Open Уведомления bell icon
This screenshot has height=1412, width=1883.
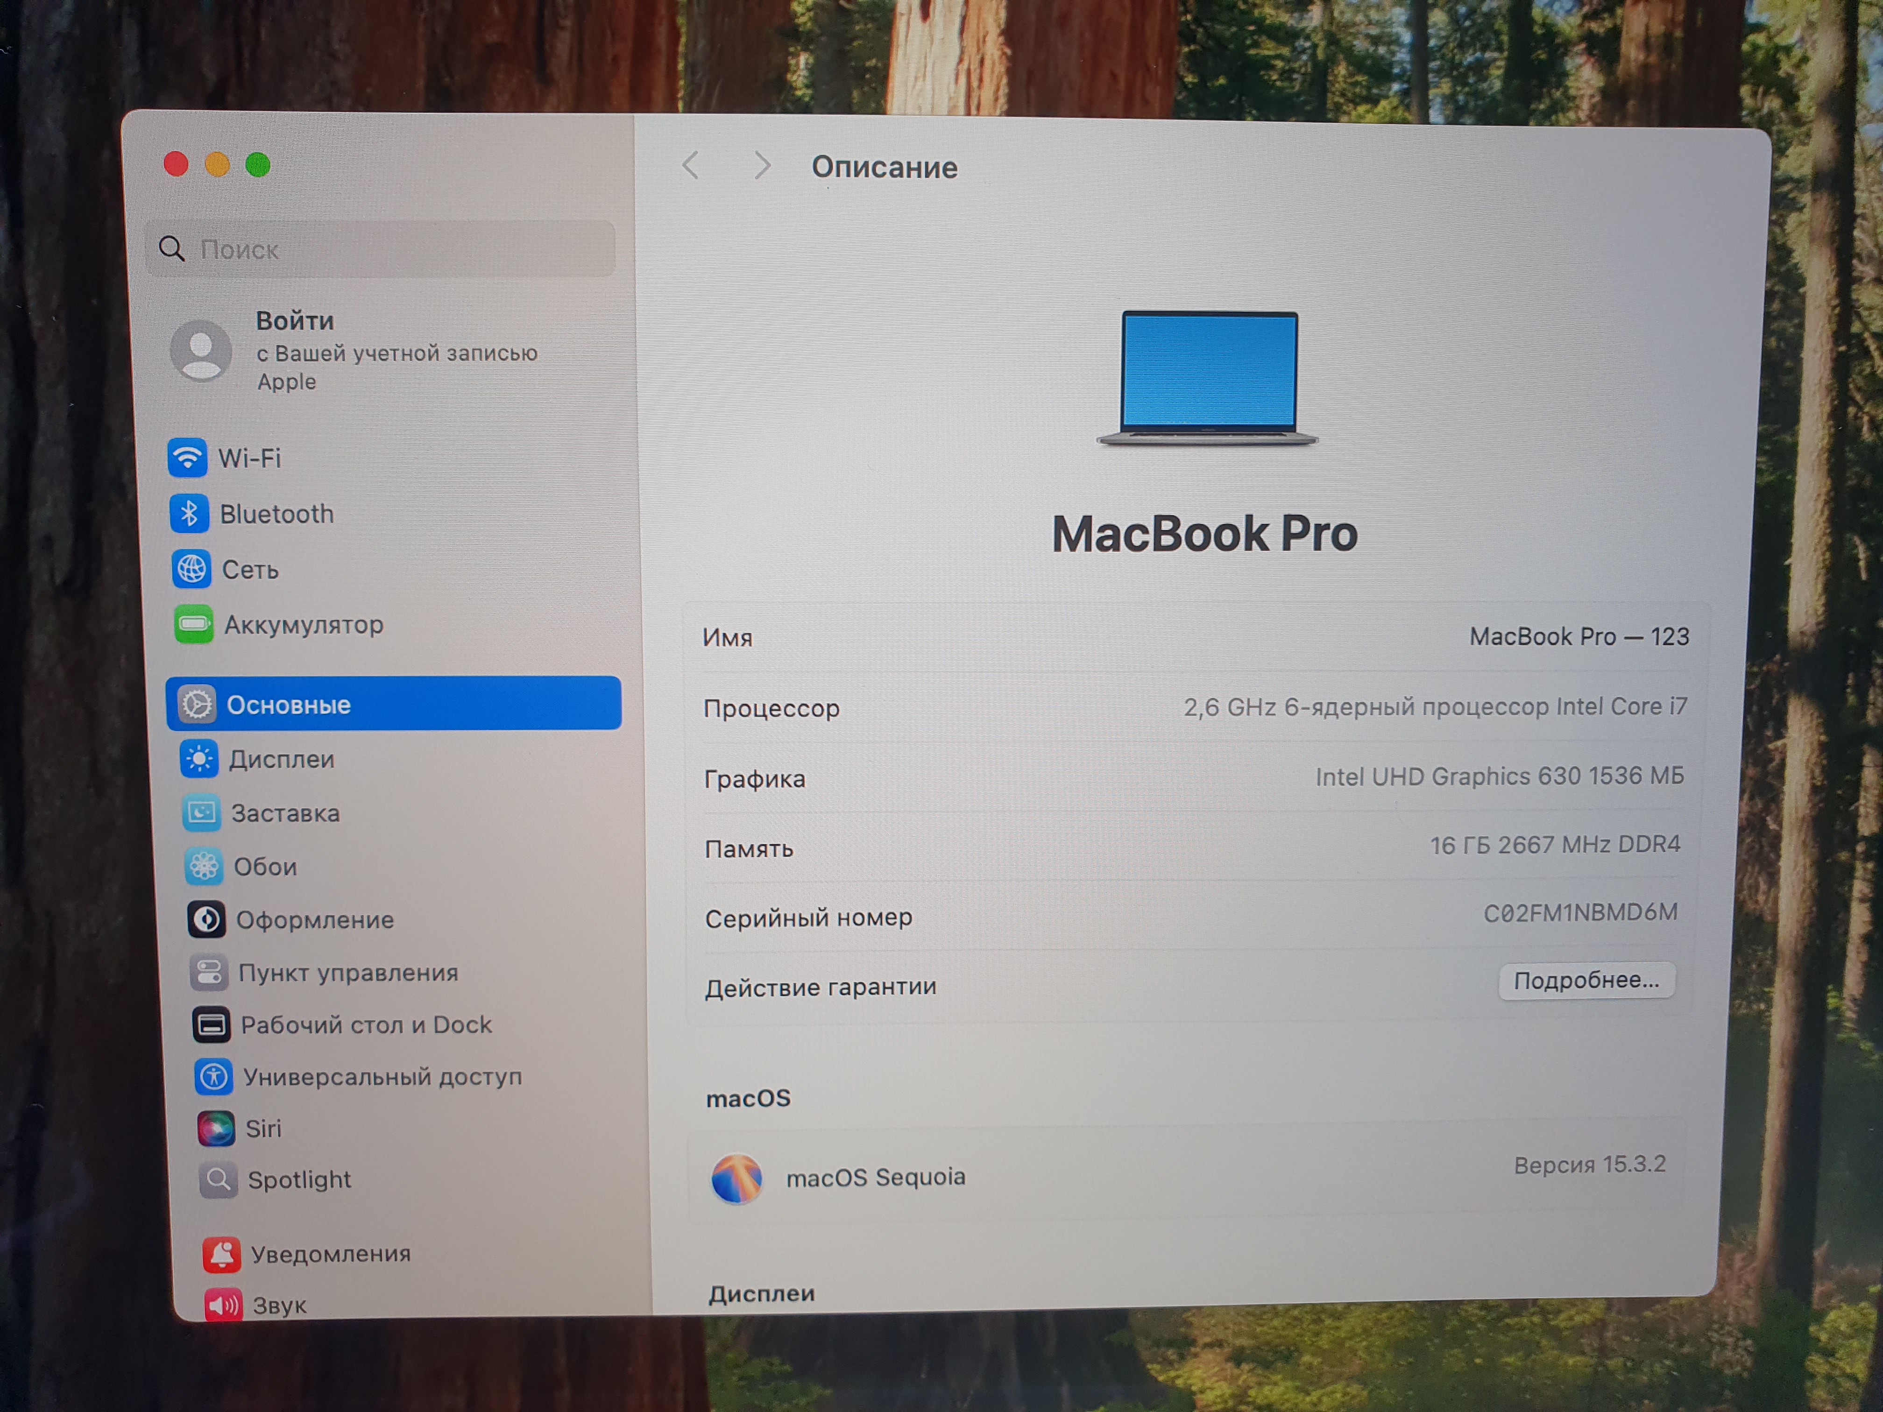click(x=221, y=1254)
